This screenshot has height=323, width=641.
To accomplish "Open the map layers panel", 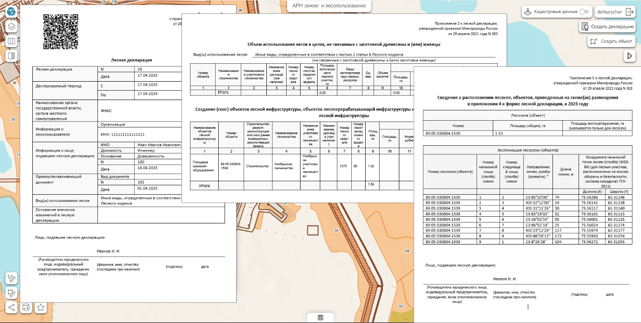I will 11,26.
